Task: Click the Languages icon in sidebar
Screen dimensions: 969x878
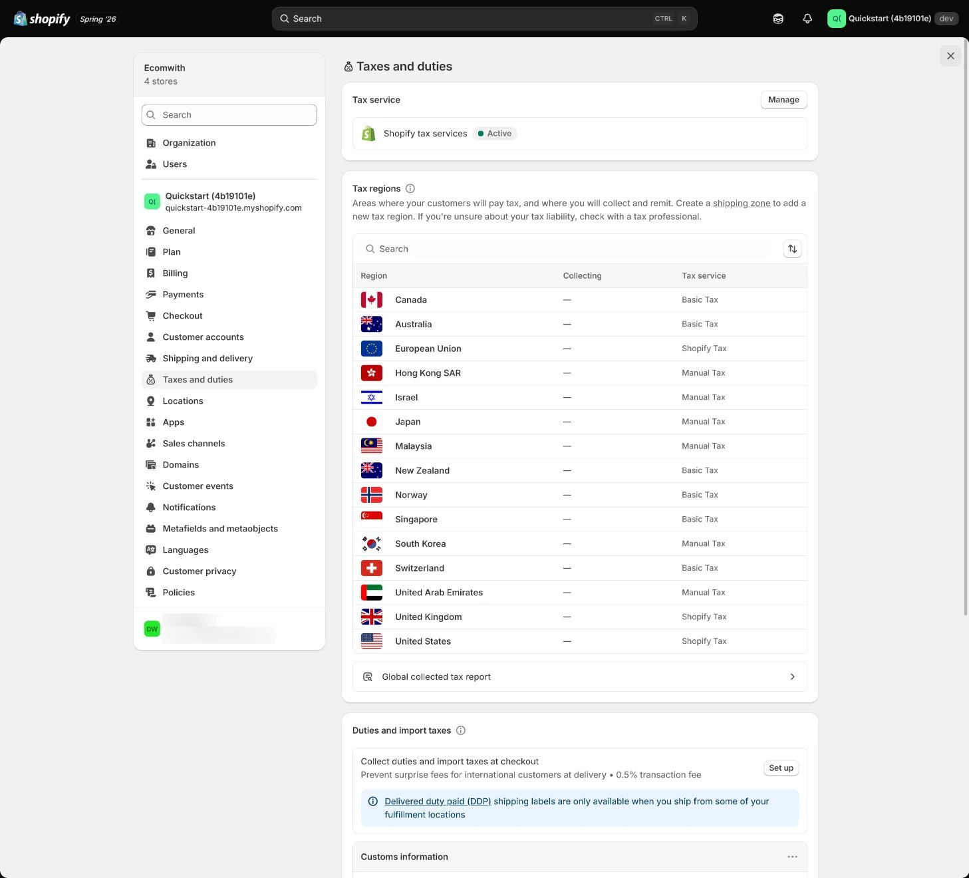Action: 151,550
